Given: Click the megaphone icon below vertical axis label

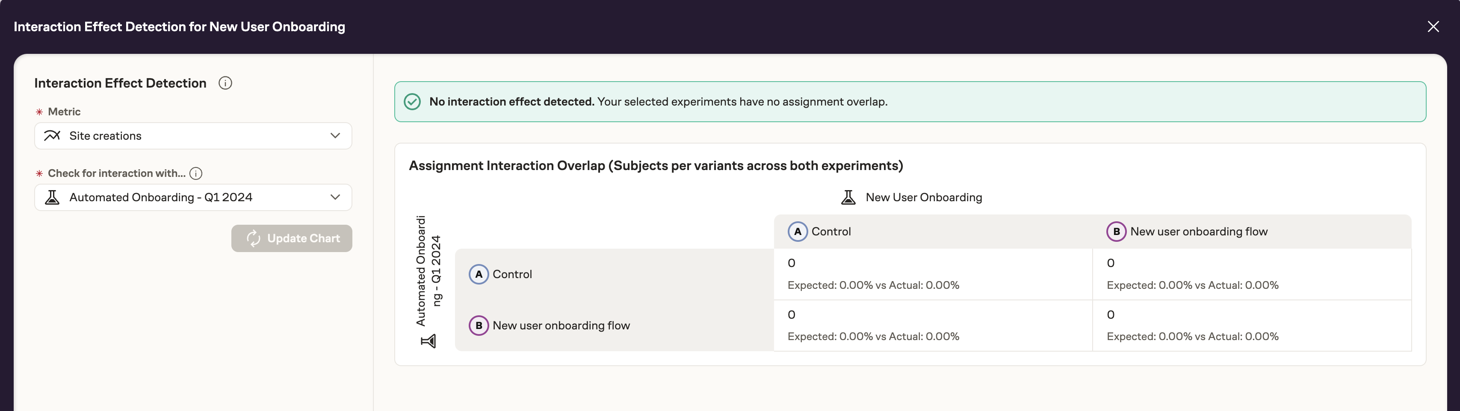Looking at the screenshot, I should tap(429, 341).
